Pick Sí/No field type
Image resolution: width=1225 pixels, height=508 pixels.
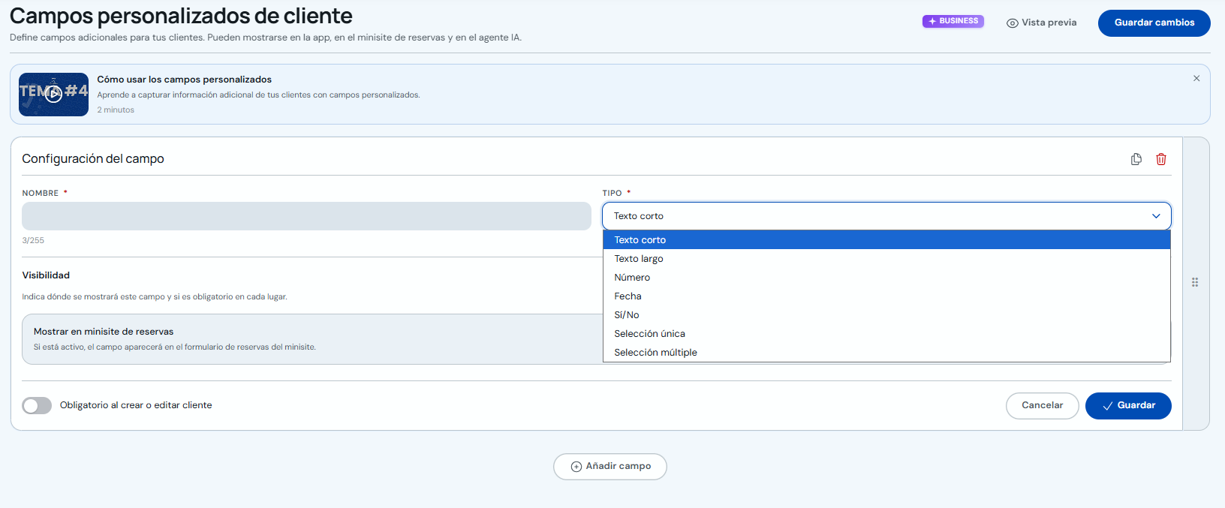click(886, 315)
